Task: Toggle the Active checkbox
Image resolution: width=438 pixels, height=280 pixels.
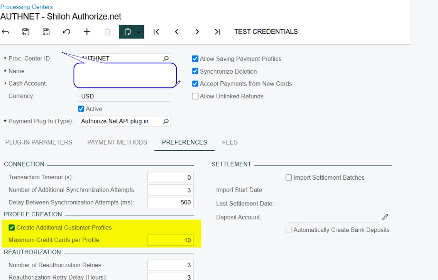Action: click(x=81, y=109)
